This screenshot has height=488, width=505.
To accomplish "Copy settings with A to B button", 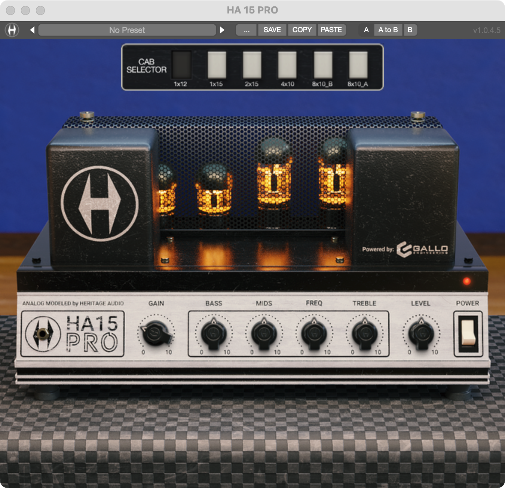I will point(388,30).
